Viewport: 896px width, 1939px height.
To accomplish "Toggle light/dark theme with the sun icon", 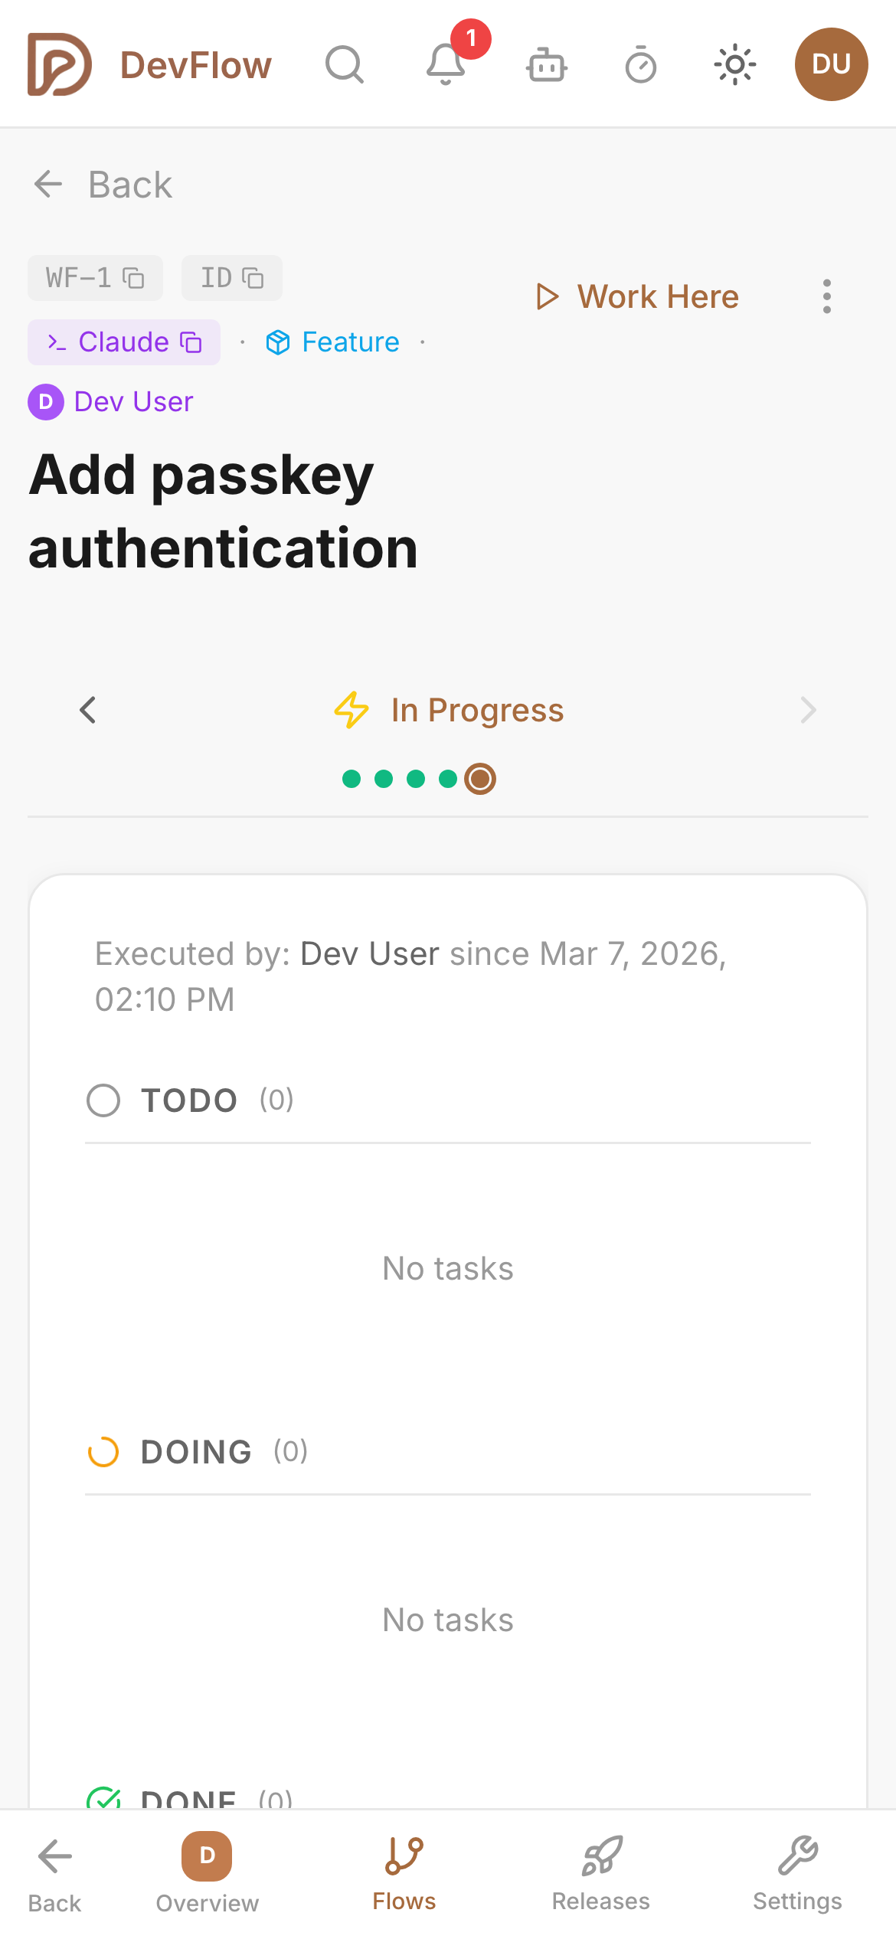I will coord(735,65).
